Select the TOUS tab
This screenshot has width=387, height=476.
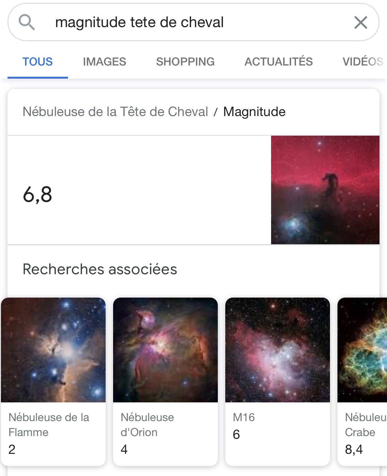click(x=37, y=62)
